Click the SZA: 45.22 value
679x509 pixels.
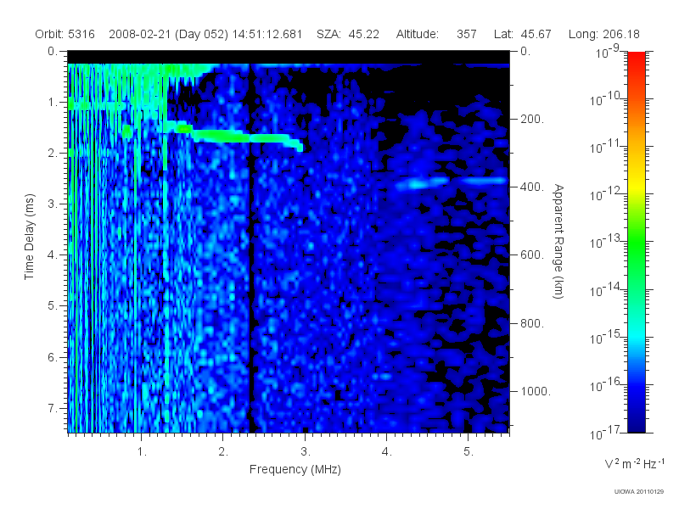348,34
